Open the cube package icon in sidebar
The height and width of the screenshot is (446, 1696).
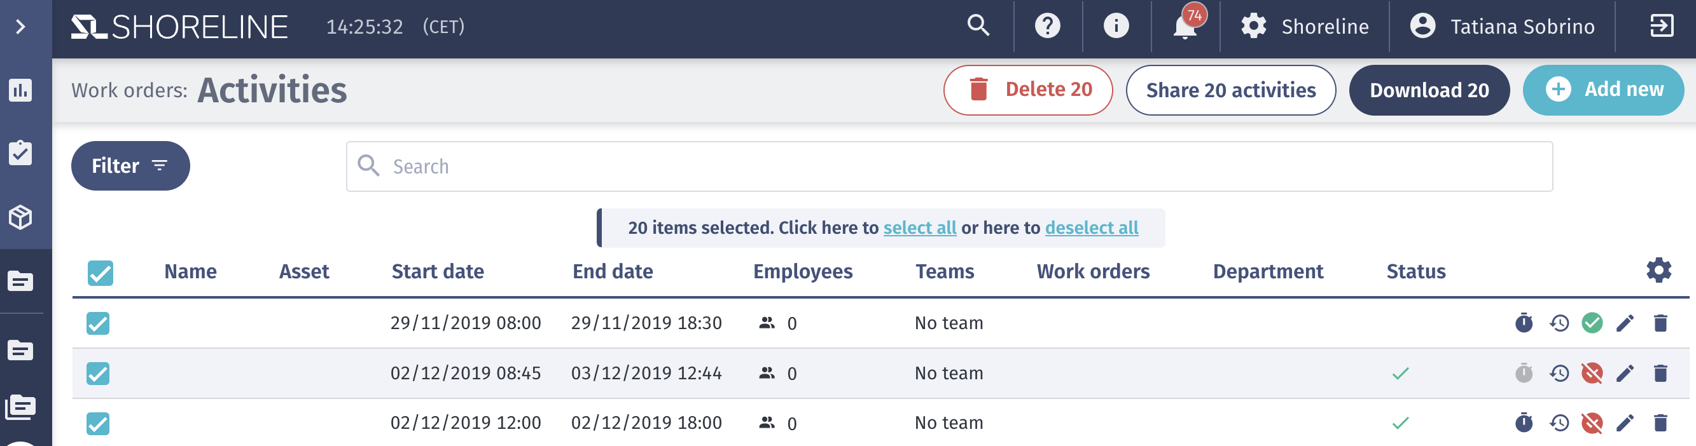(x=20, y=217)
